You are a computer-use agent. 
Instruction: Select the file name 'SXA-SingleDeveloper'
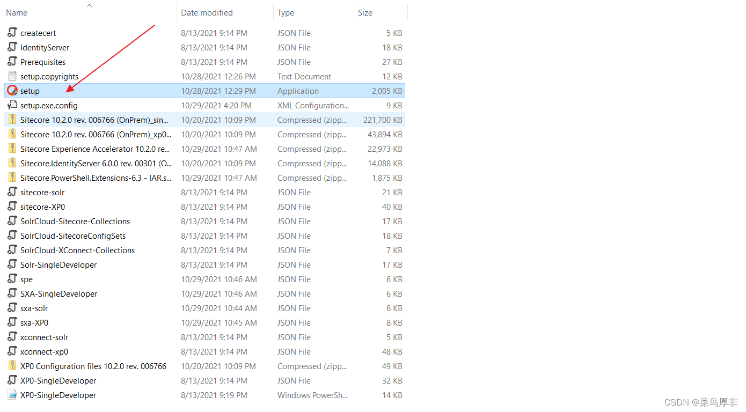coord(59,294)
